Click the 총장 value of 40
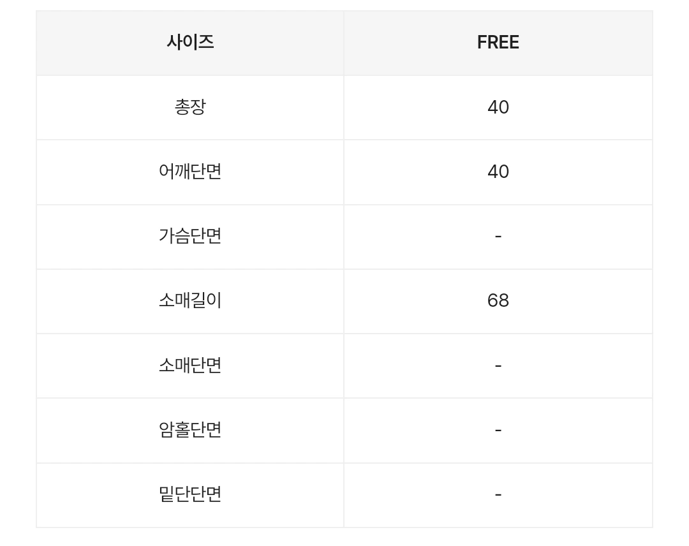The image size is (689, 546). [x=498, y=107]
